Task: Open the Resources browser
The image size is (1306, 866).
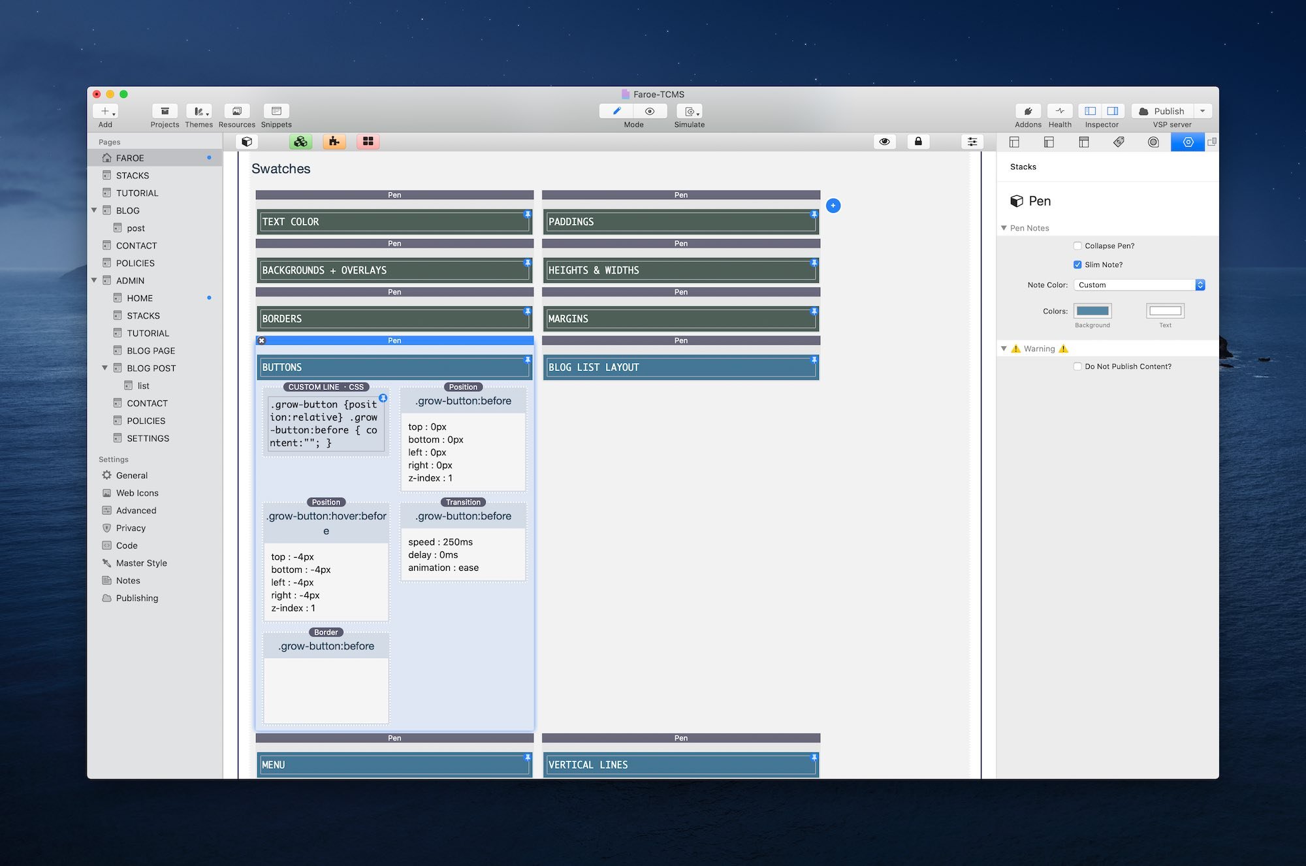Action: tap(236, 112)
